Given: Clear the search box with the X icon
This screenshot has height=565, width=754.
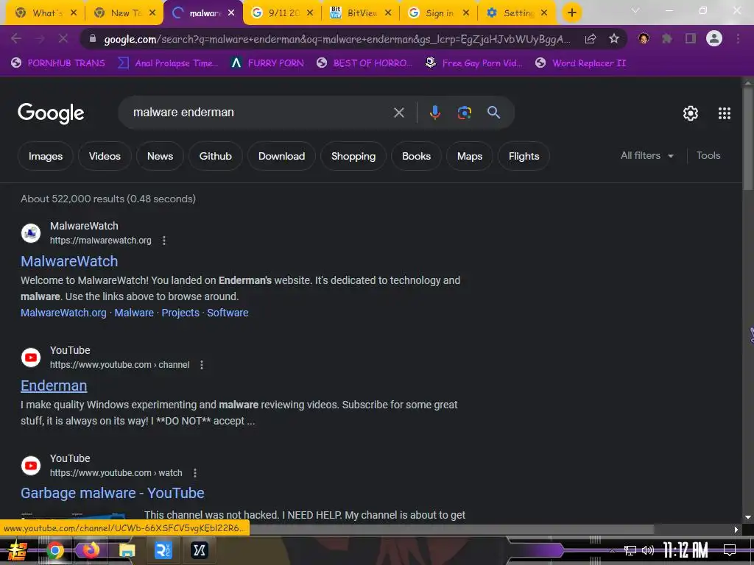Looking at the screenshot, I should pyautogui.click(x=398, y=113).
